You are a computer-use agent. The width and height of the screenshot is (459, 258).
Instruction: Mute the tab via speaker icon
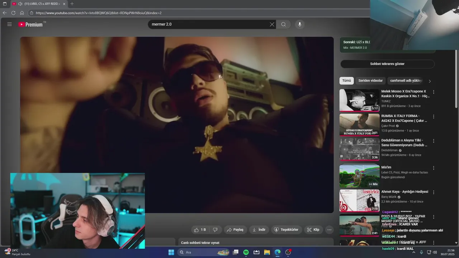click(20, 4)
